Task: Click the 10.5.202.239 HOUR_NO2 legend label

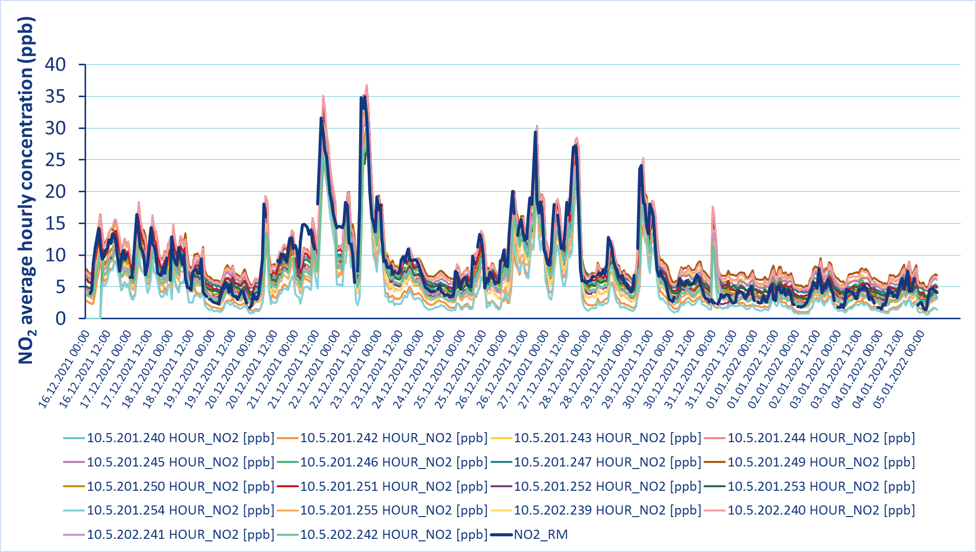Action: click(x=607, y=511)
